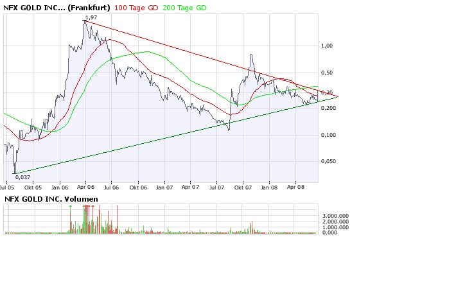This screenshot has height=305, width=474.
Task: Click the 3.000.000 volume axis label
Action: click(x=335, y=216)
